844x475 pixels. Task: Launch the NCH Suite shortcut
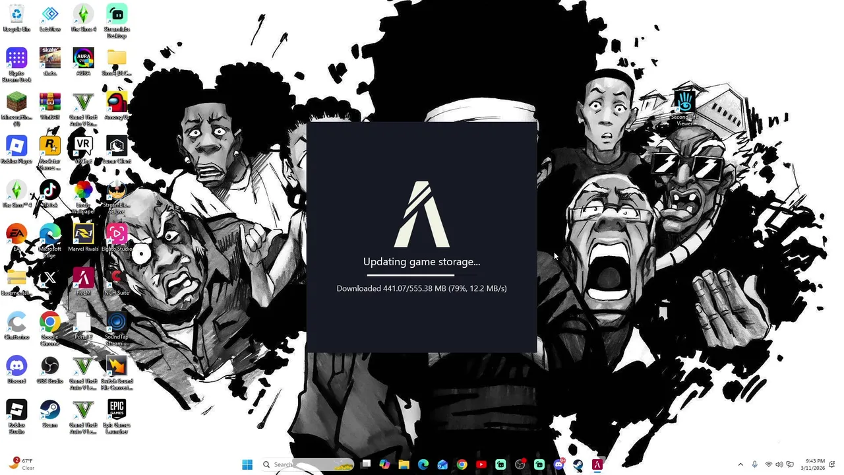coord(117,282)
